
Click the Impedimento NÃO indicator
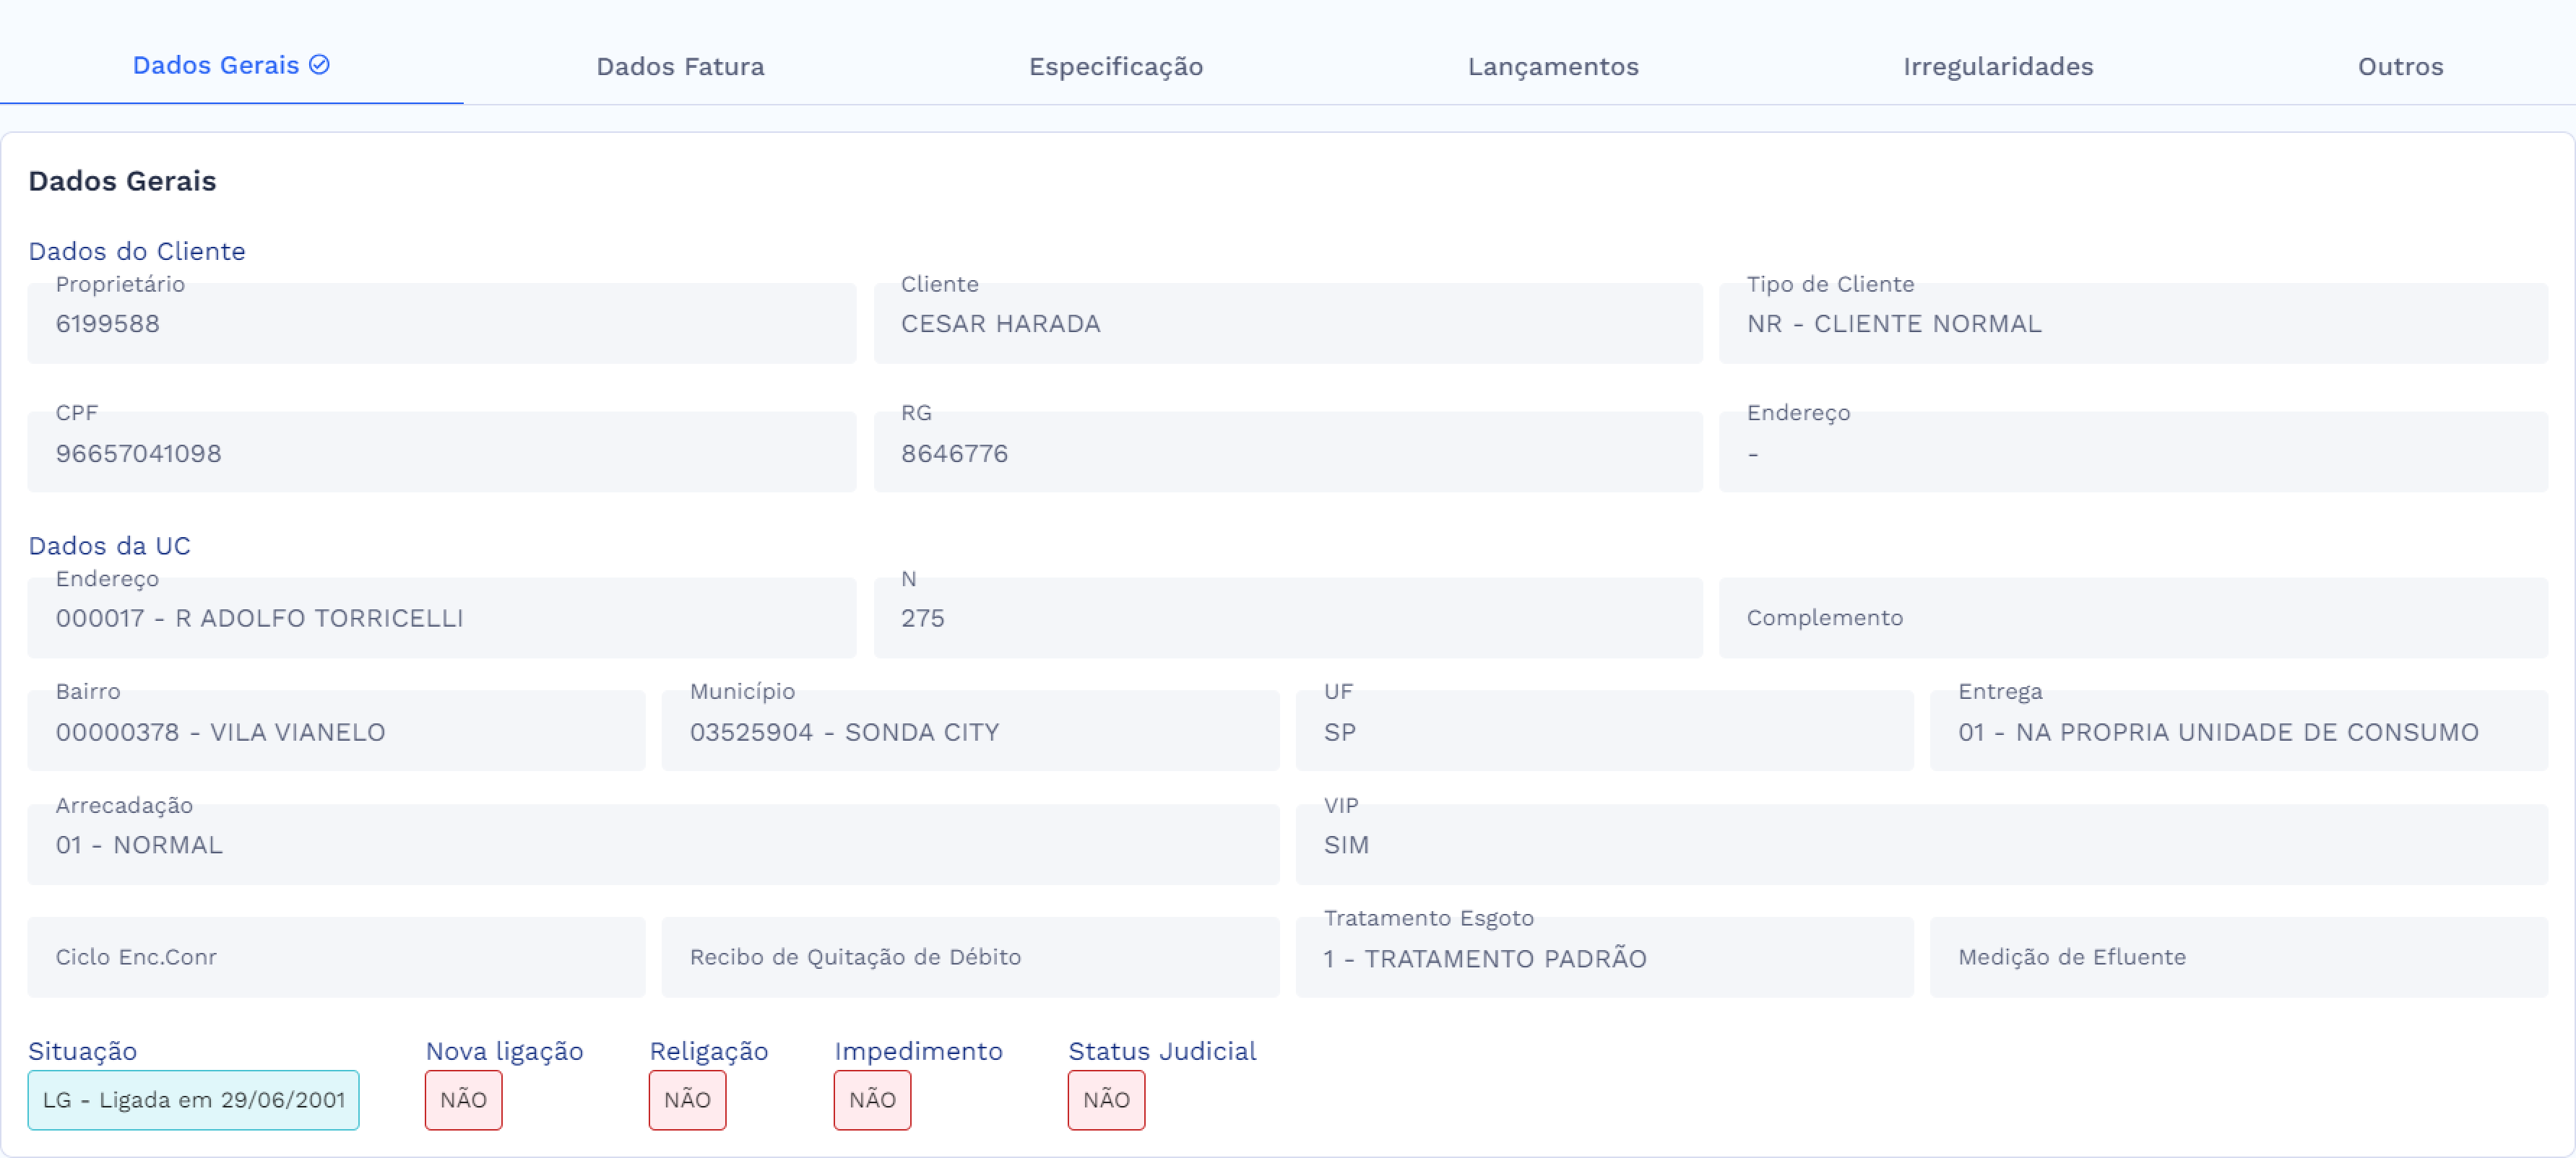871,1099
